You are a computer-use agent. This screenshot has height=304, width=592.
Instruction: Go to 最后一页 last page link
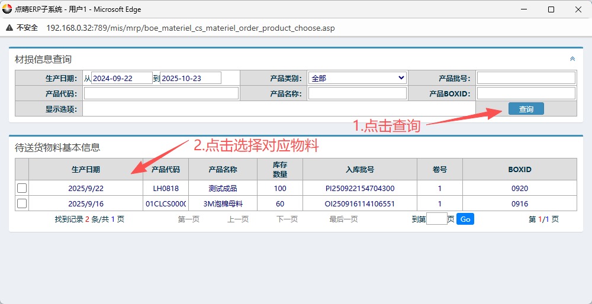[343, 219]
